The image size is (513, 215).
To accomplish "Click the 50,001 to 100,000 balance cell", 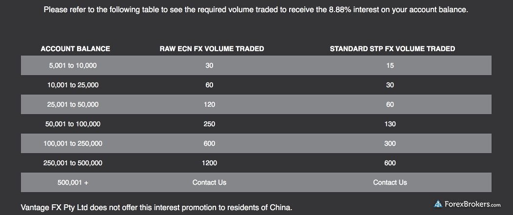I will (73, 124).
